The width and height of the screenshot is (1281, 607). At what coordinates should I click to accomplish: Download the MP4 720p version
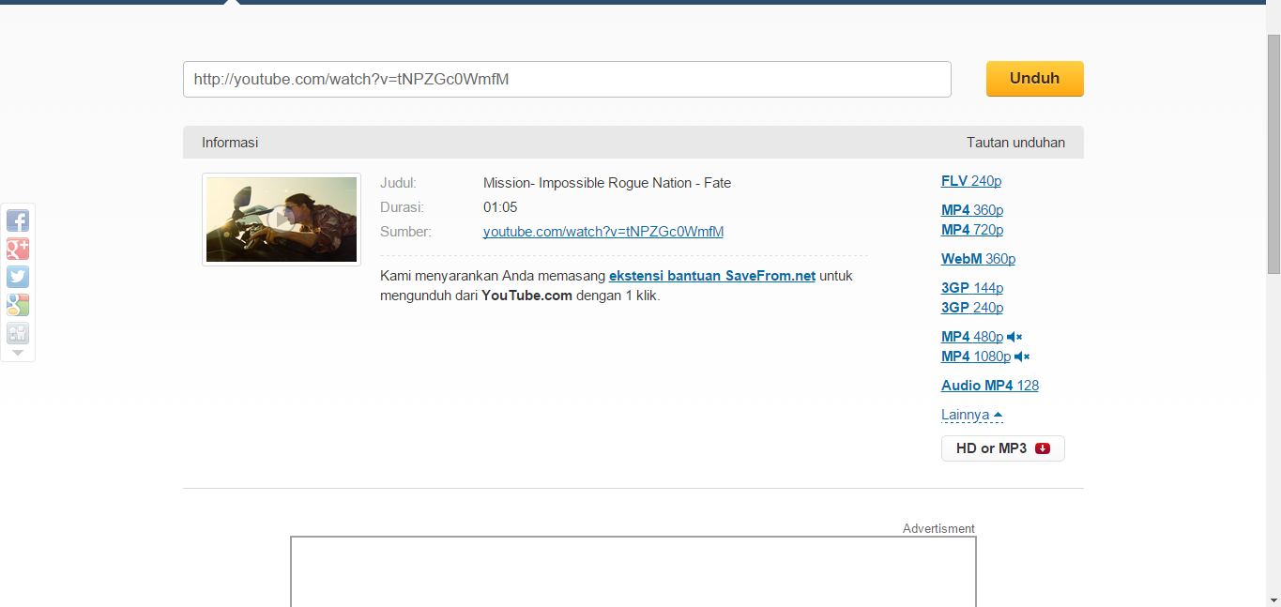click(x=972, y=230)
